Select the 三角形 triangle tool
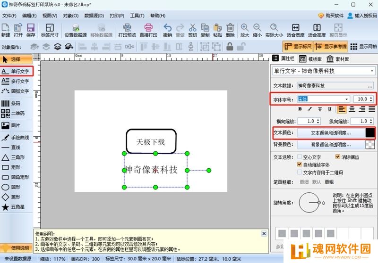The width and height of the screenshot is (378, 263). tap(17, 157)
